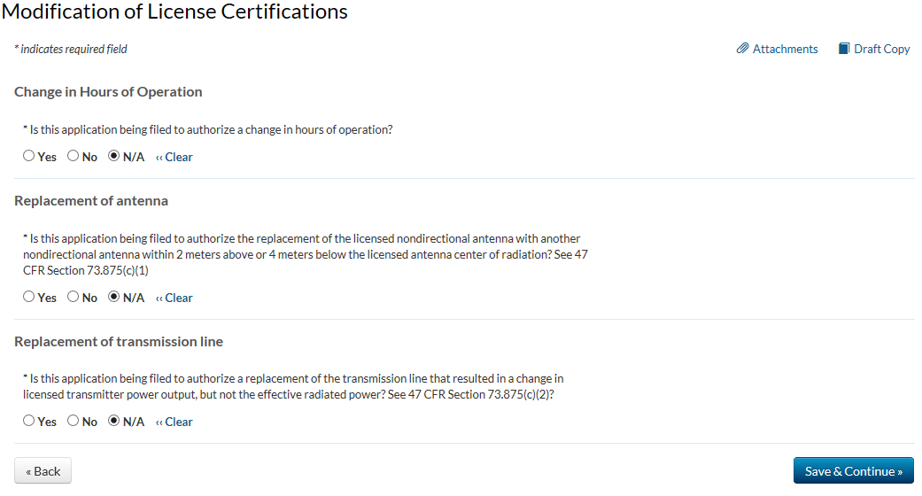922x496 pixels.
Task: Click the Draft Copy document icon
Action: 844,49
